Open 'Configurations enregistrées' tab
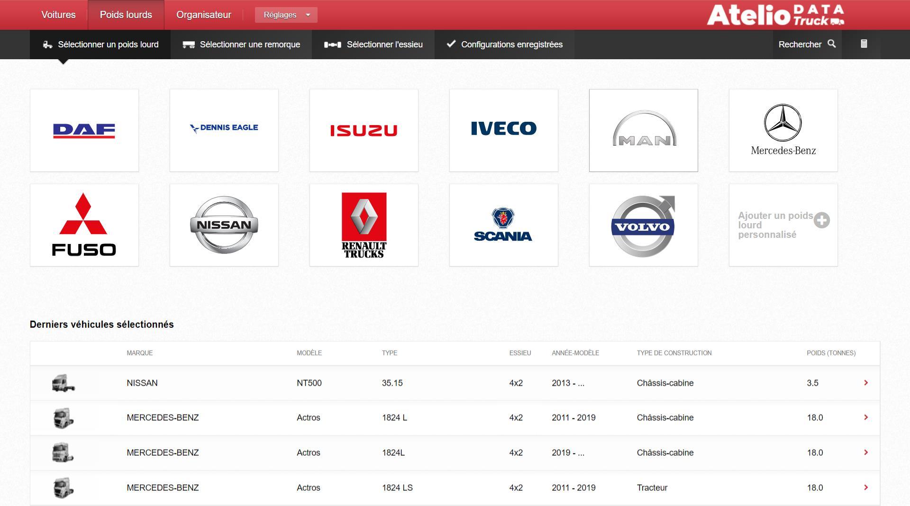Image resolution: width=910 pixels, height=506 pixels. (505, 45)
